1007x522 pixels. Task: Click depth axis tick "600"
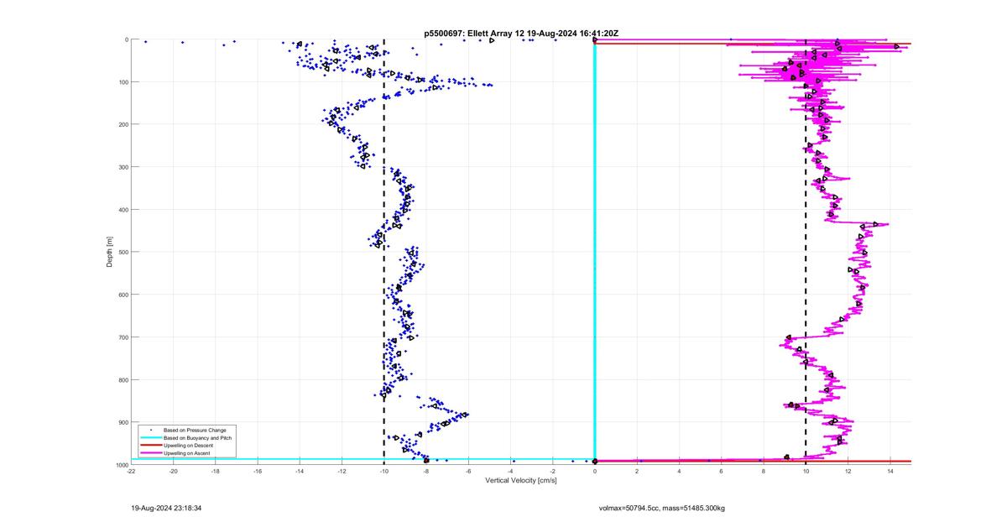point(123,295)
